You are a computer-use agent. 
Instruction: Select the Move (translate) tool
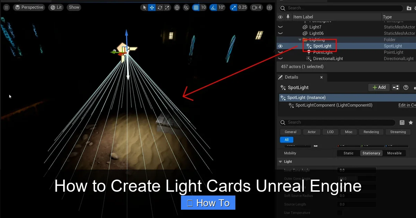coord(152,7)
